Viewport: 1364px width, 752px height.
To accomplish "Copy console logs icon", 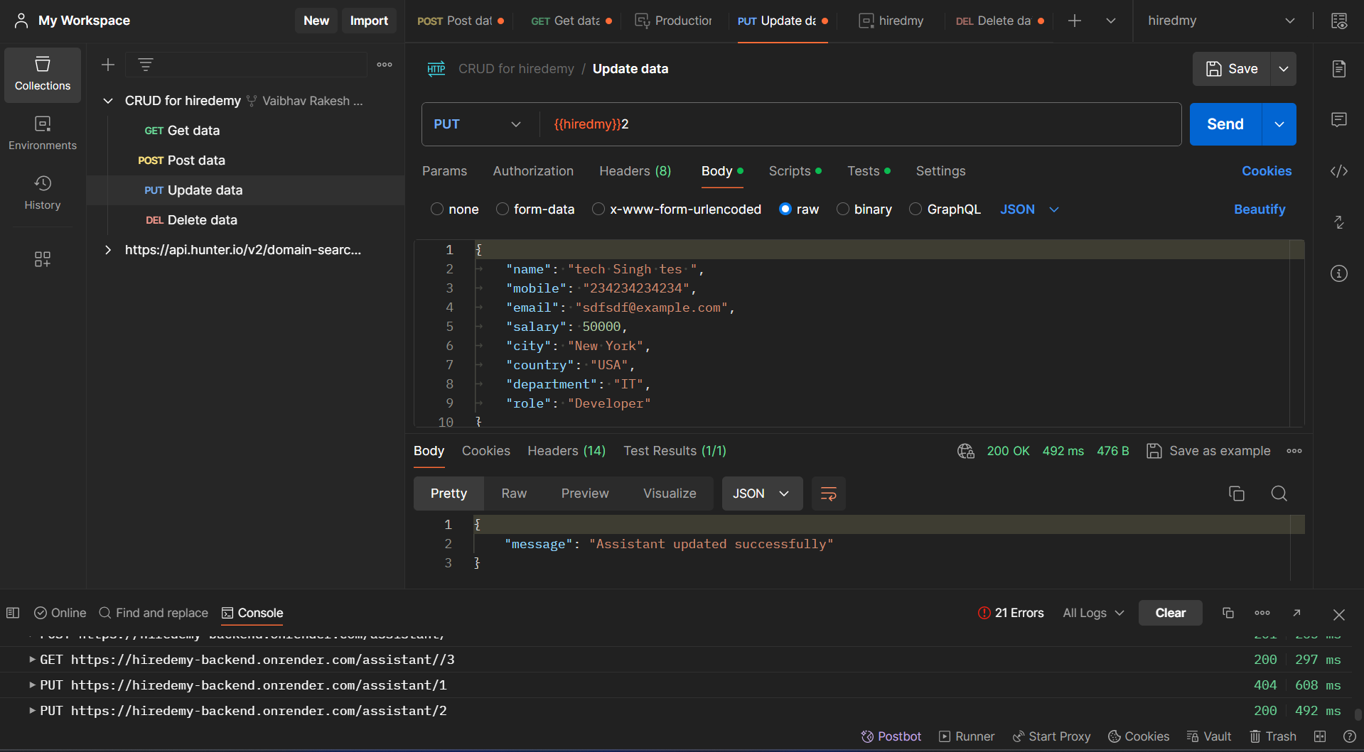I will (x=1228, y=613).
